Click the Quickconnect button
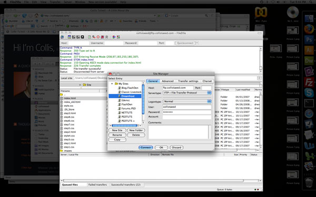Viewport: 316px width, 197px height. pyautogui.click(x=185, y=43)
